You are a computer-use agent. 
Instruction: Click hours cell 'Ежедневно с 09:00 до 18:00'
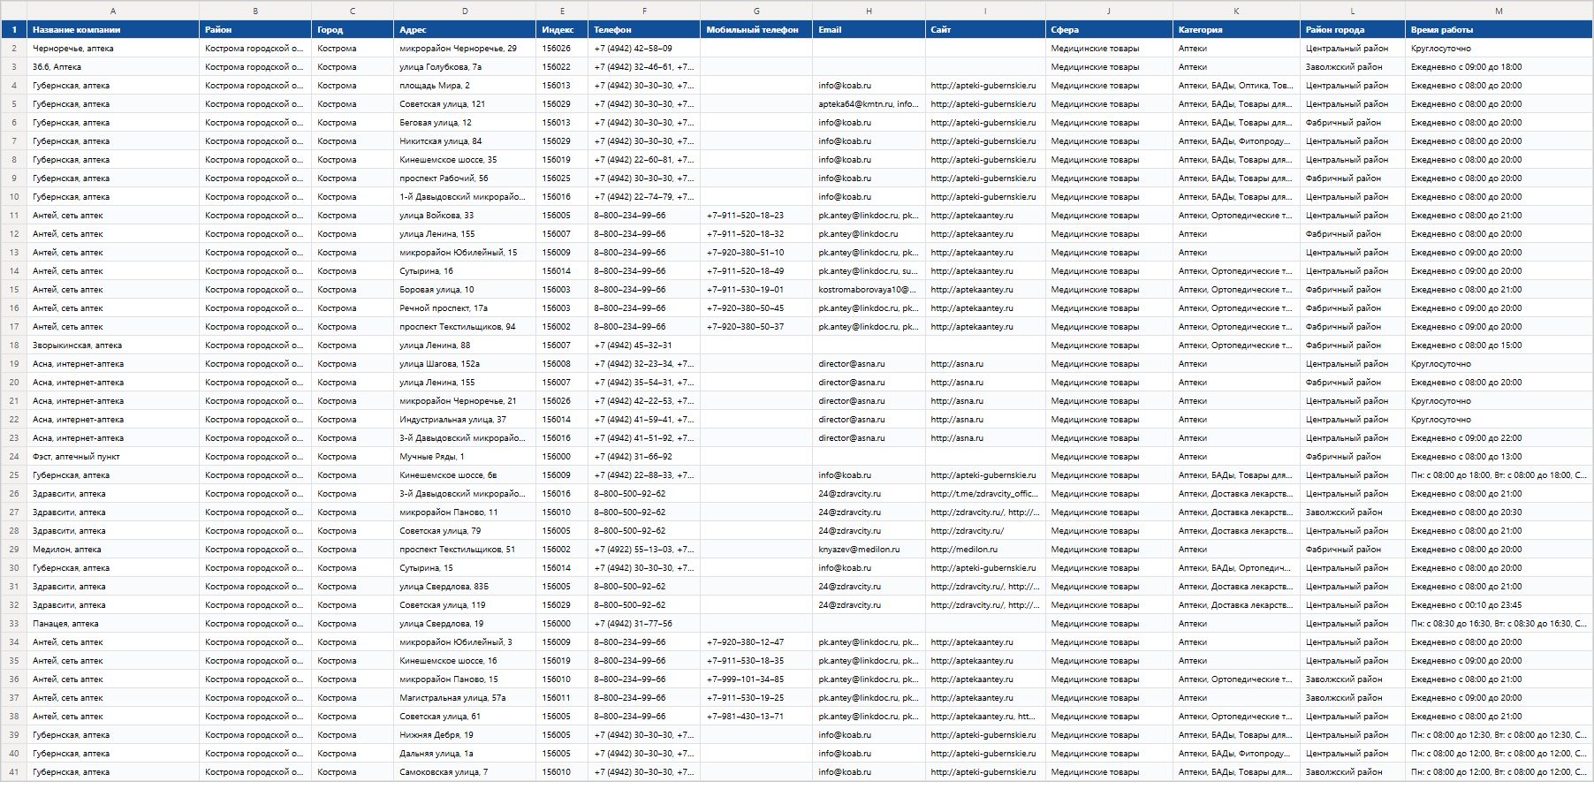tap(1499, 67)
